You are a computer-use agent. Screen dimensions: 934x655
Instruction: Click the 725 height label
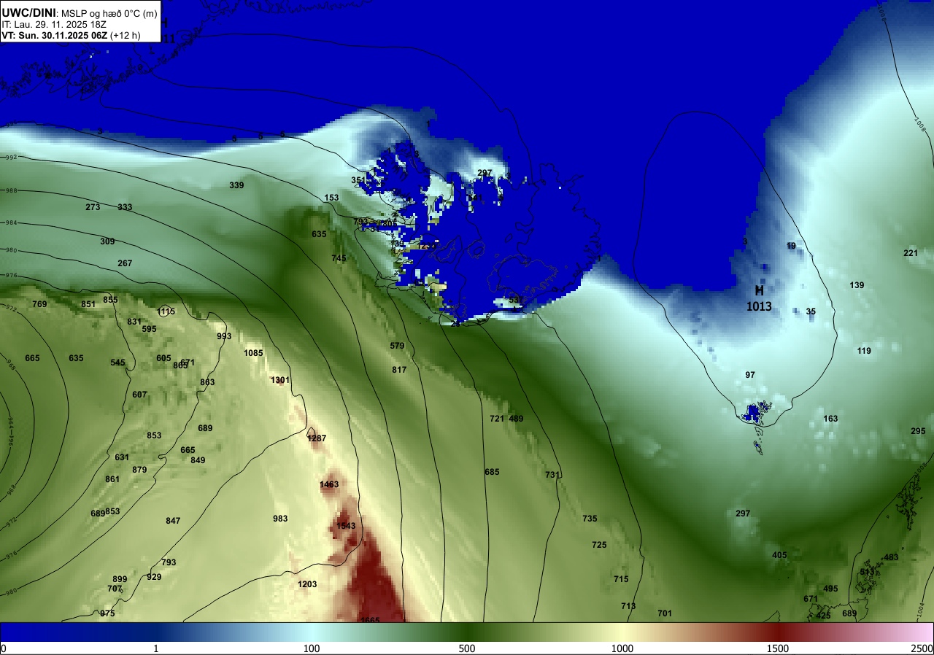pyautogui.click(x=599, y=545)
